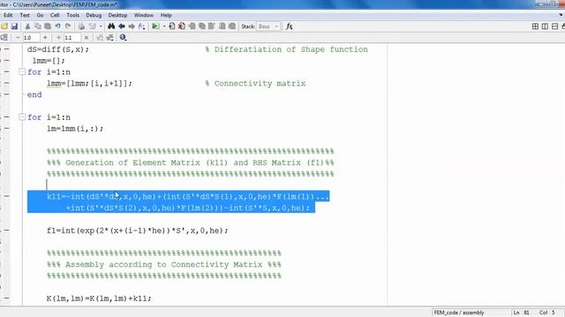Click the 'FEM_code / assembly' status entry

click(x=459, y=313)
